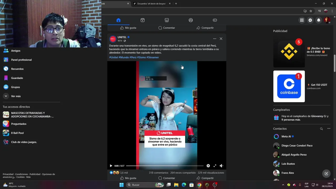Screen dimensions: 336x189
Task: Click Compartir on the post above
Action: point(205,28)
